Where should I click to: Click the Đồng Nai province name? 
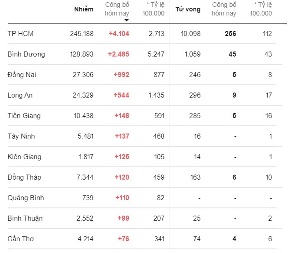coord(22,75)
